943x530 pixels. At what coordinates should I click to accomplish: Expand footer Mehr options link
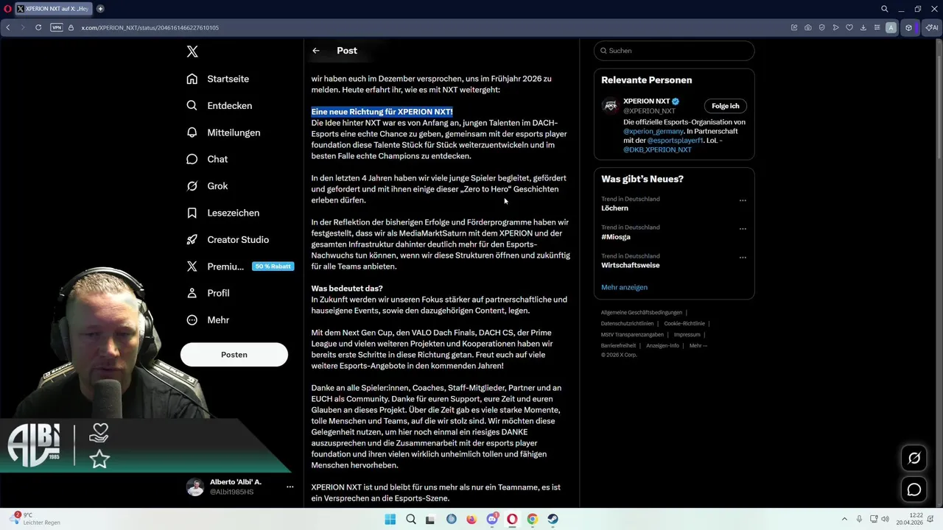click(698, 345)
